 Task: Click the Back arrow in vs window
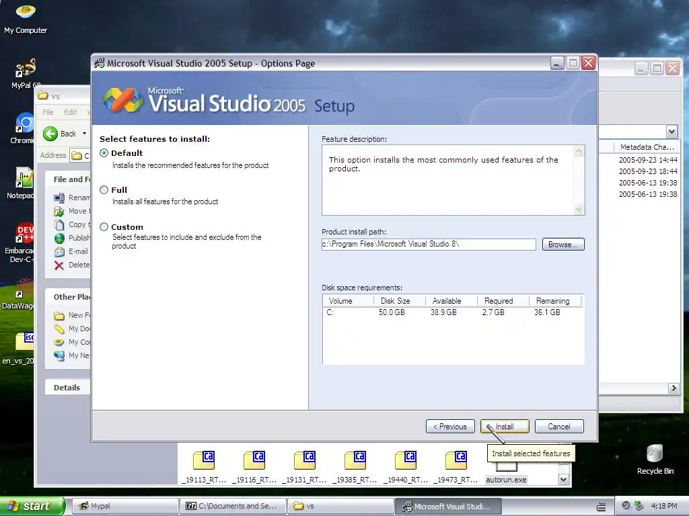(x=50, y=134)
